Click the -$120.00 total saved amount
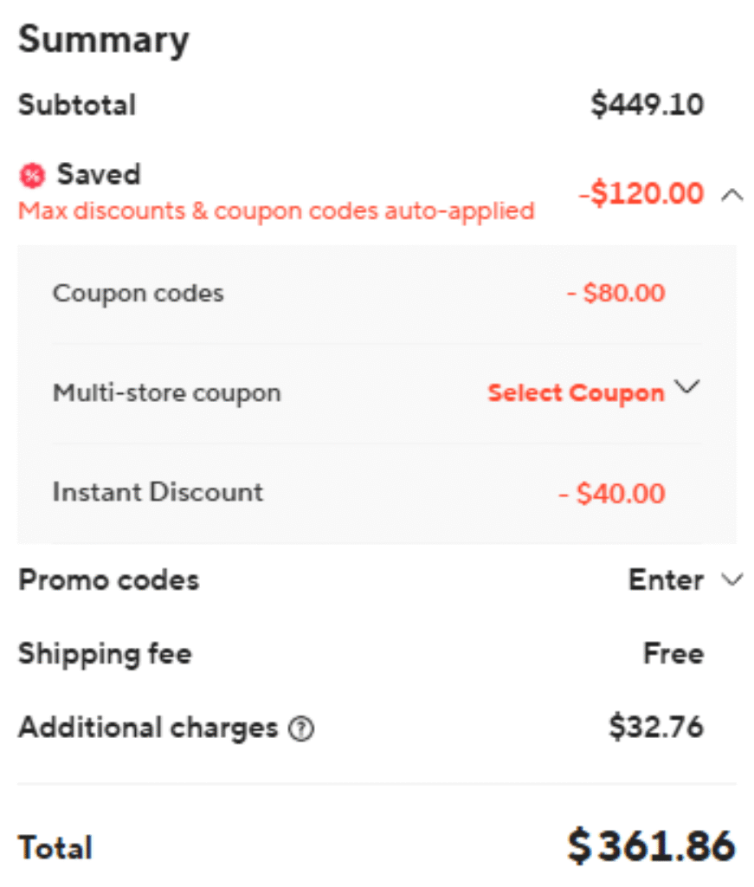 click(641, 194)
